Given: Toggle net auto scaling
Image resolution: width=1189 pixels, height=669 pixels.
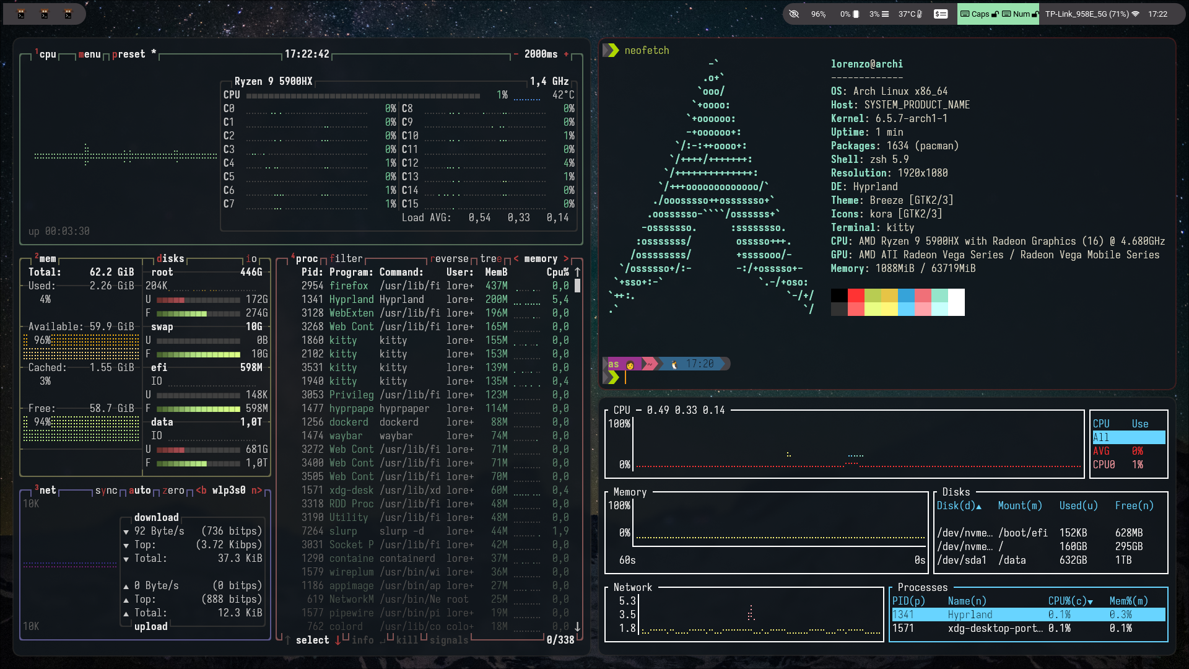Looking at the screenshot, I should pos(139,490).
